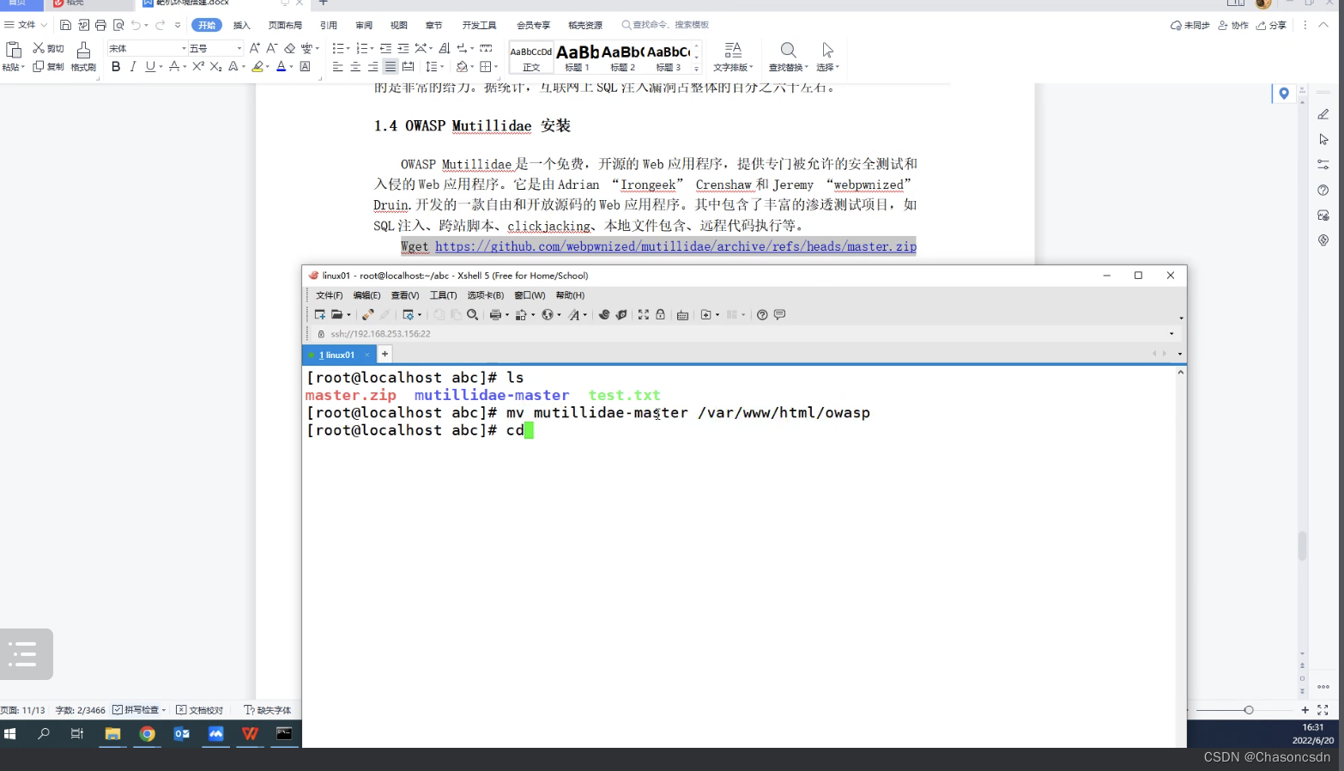Screen dimensions: 1344x771
Task: Toggle bold formatting in WPS
Action: point(116,66)
